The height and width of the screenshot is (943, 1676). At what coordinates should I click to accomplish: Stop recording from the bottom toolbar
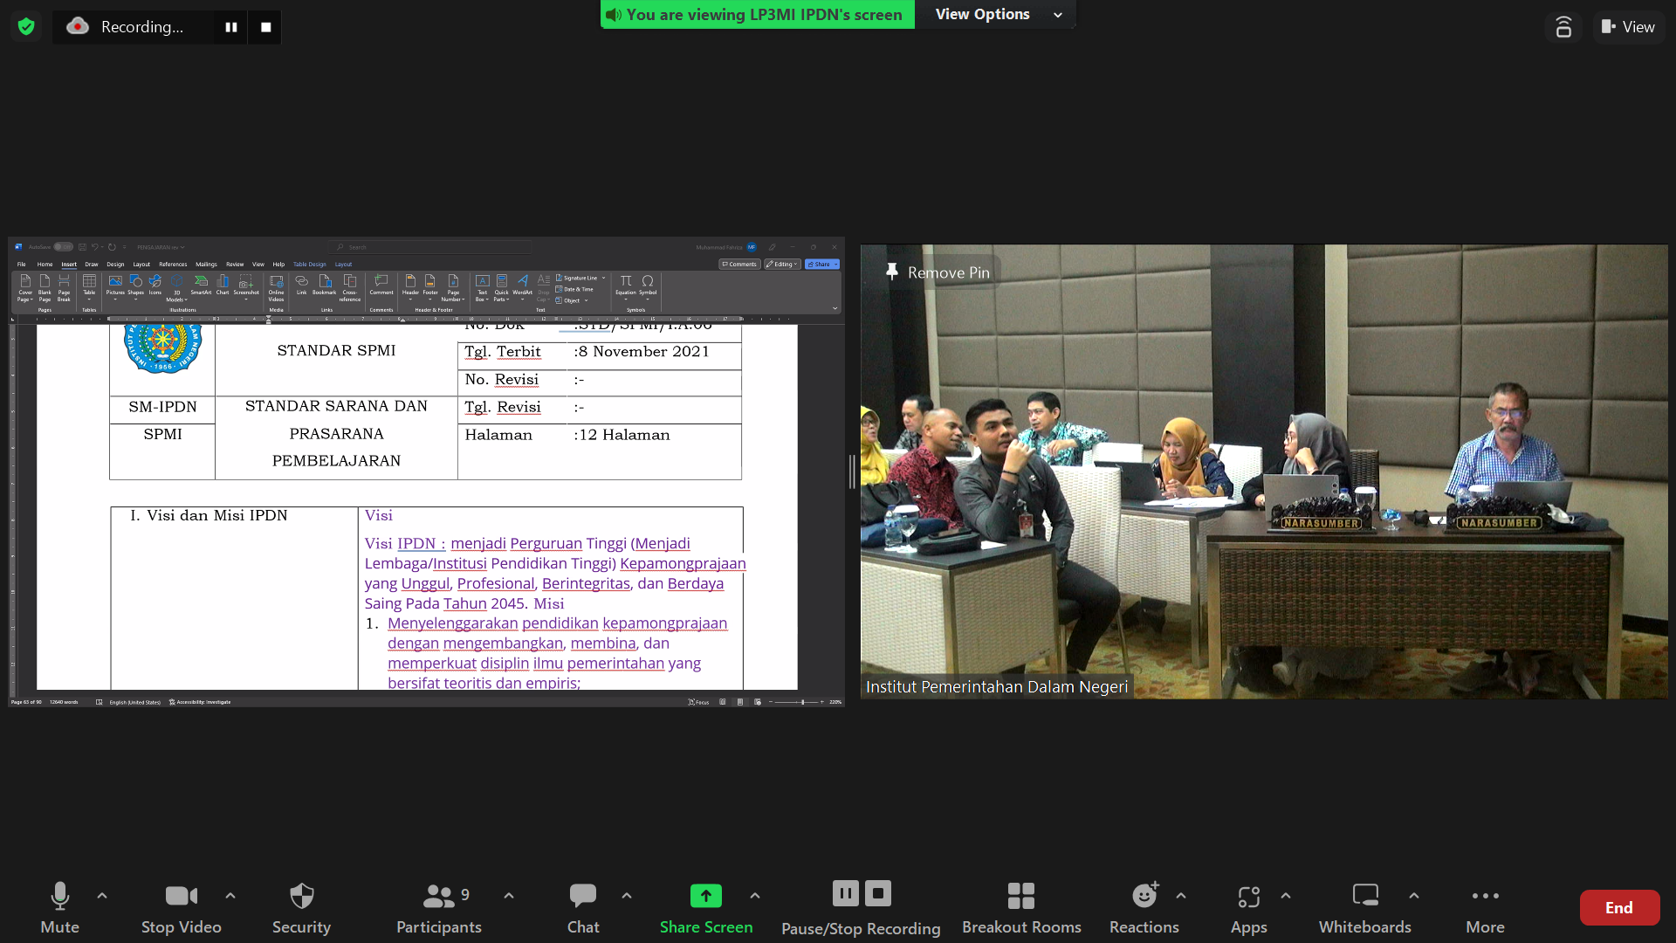[x=878, y=893]
